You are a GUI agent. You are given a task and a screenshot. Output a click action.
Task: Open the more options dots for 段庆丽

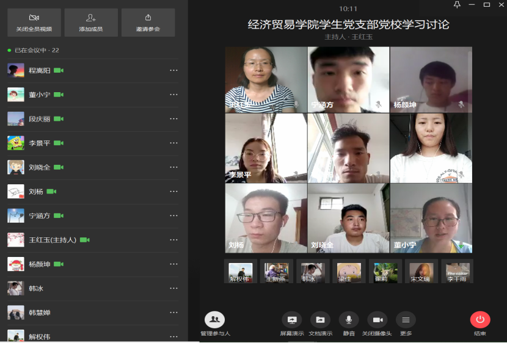click(173, 118)
